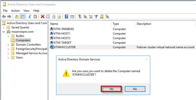Open Help with the blue question-mark icon

67,16
